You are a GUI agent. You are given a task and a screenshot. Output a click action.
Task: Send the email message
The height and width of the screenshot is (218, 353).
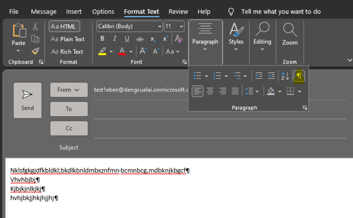click(28, 100)
